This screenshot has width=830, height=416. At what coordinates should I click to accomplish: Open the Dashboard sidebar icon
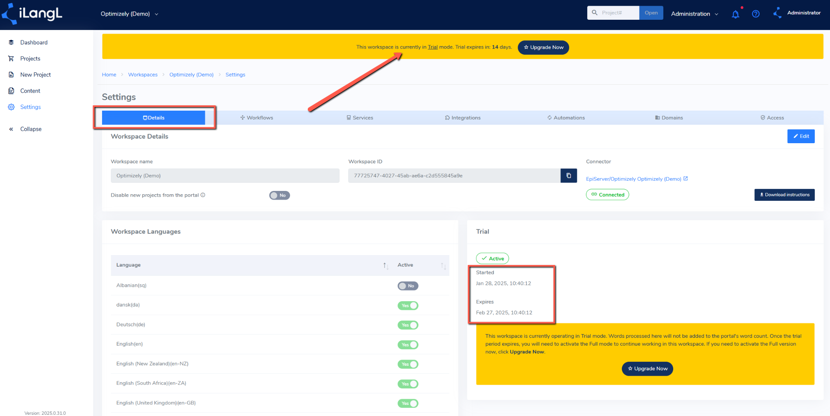tap(11, 42)
